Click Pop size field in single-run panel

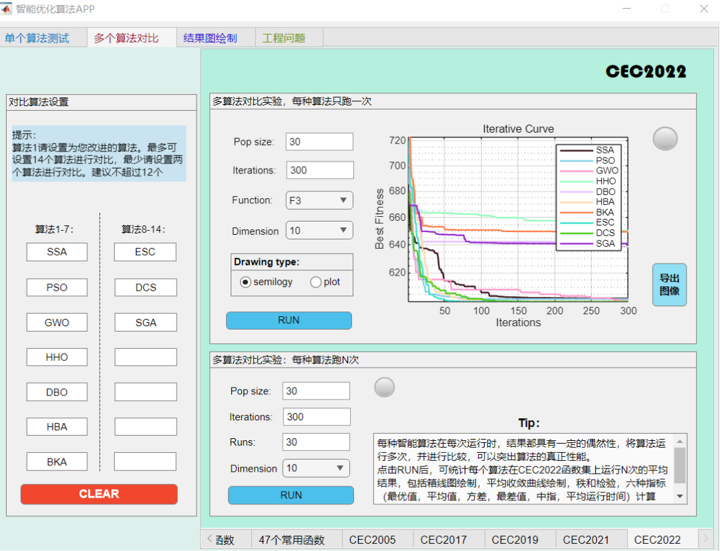(319, 141)
